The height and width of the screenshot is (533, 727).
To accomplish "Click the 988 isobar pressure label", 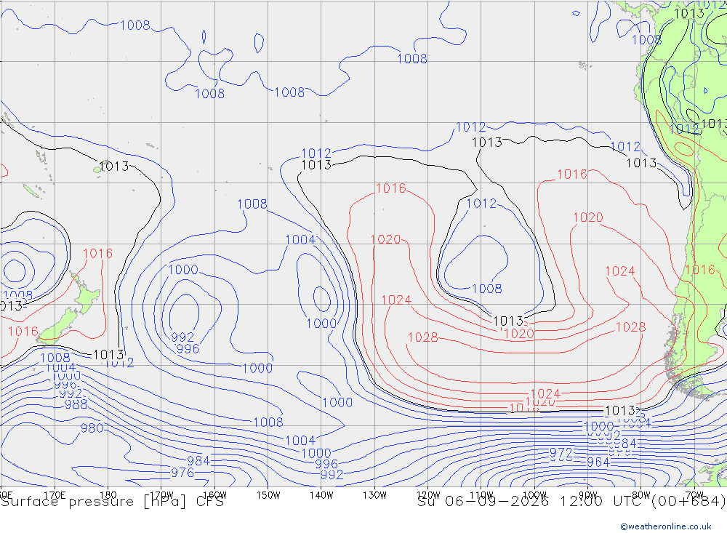I will (x=76, y=404).
